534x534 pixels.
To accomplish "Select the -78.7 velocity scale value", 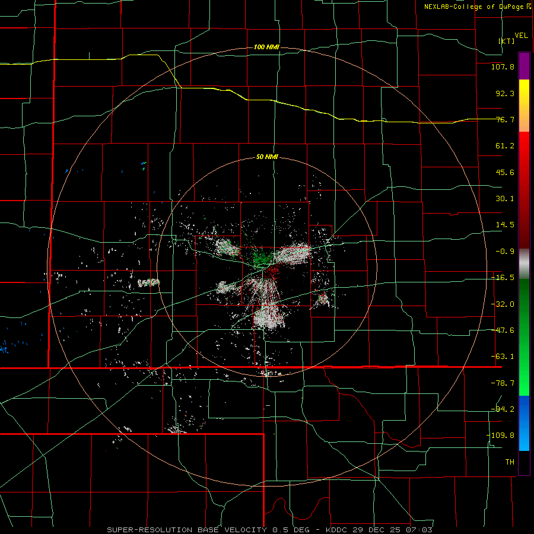I will [x=503, y=383].
